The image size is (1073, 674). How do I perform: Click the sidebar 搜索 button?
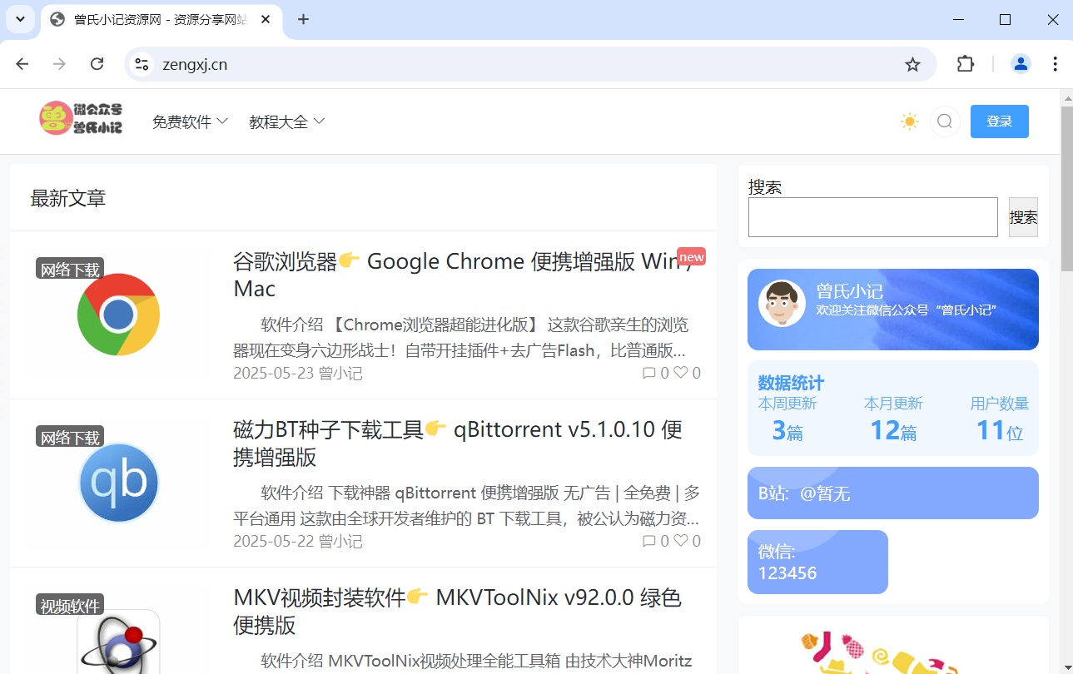point(1023,217)
